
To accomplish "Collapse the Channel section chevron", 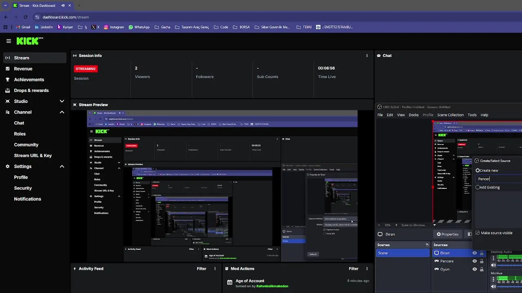I will click(x=62, y=112).
